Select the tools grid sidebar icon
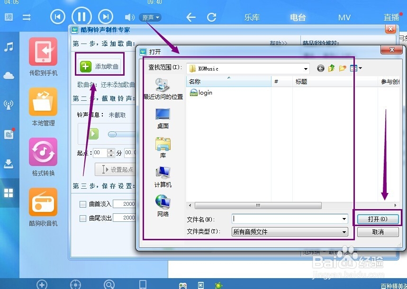 coord(9,193)
